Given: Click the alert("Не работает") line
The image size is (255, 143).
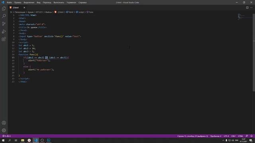Looking at the screenshot, I should [41, 70].
